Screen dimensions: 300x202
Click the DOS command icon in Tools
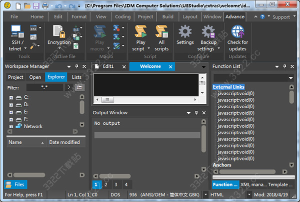(x=33, y=28)
